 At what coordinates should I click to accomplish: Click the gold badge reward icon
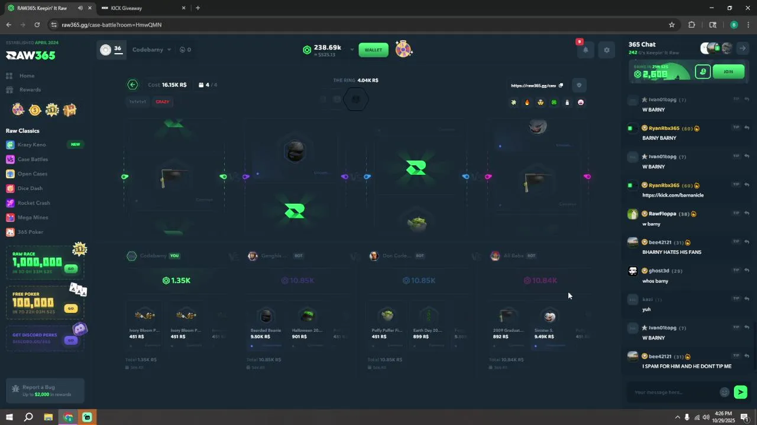52,110
